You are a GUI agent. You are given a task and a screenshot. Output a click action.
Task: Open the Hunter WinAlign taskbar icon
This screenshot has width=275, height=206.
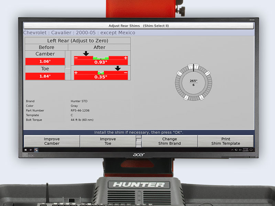tap(36, 150)
